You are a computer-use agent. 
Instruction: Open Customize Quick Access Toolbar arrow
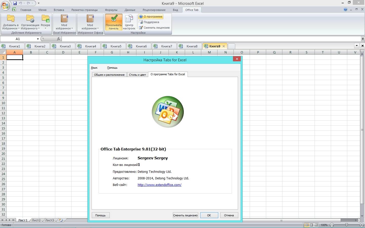tap(39, 3)
